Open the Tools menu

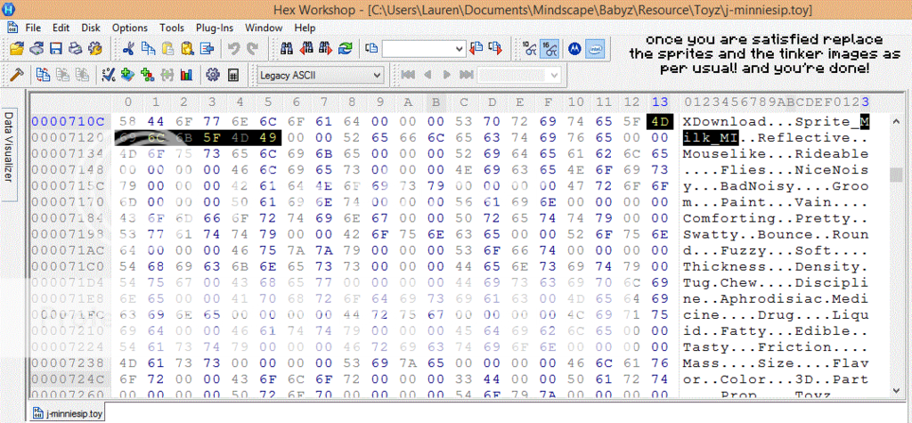[x=172, y=28]
